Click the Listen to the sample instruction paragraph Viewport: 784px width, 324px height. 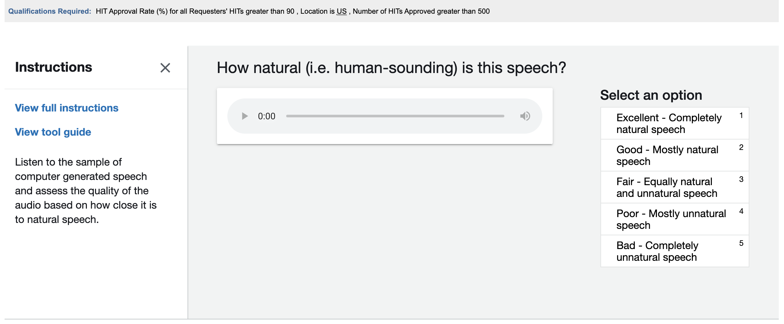[86, 191]
